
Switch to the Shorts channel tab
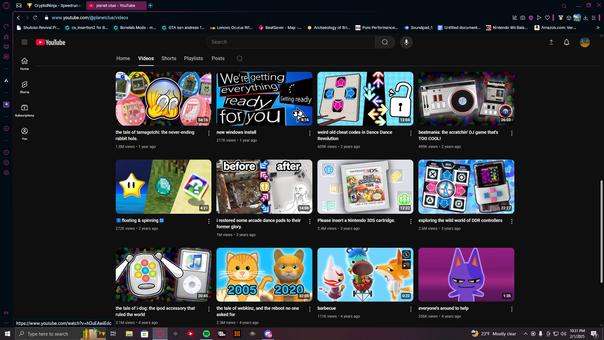click(x=169, y=59)
